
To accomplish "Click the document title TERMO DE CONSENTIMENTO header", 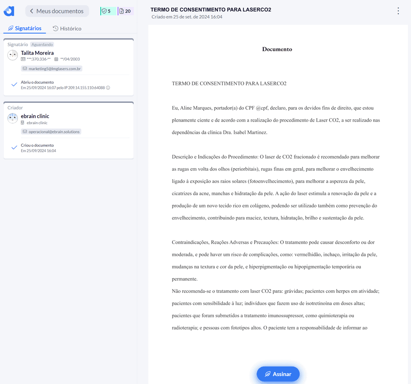I will [211, 10].
